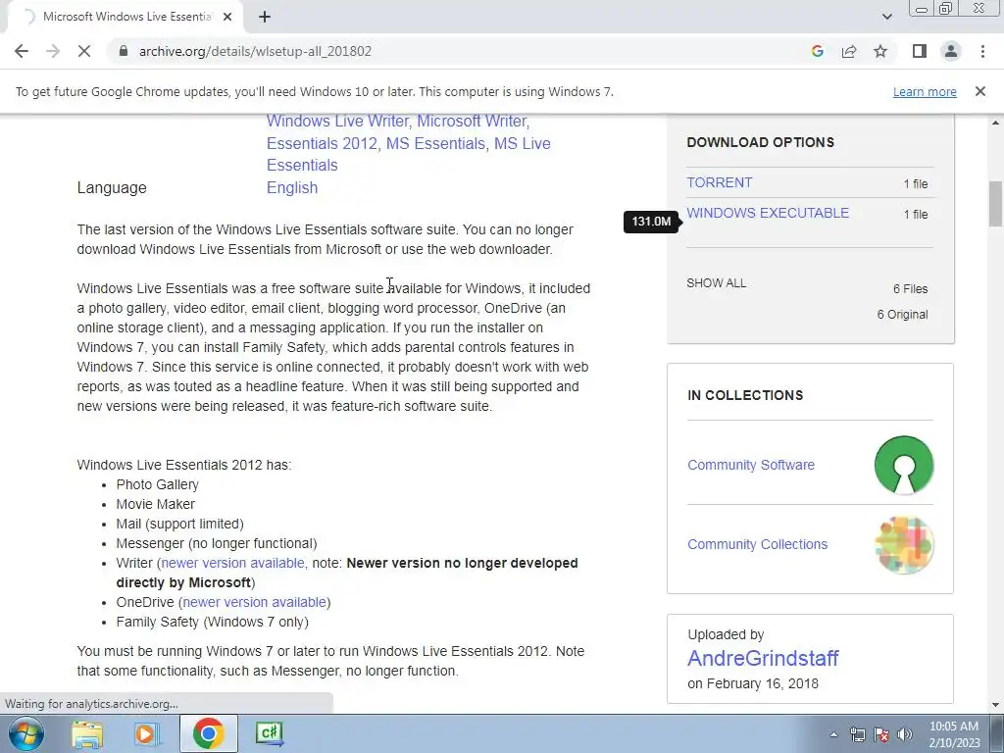
Task: Click the scrollbar up arrow
Action: click(996, 122)
